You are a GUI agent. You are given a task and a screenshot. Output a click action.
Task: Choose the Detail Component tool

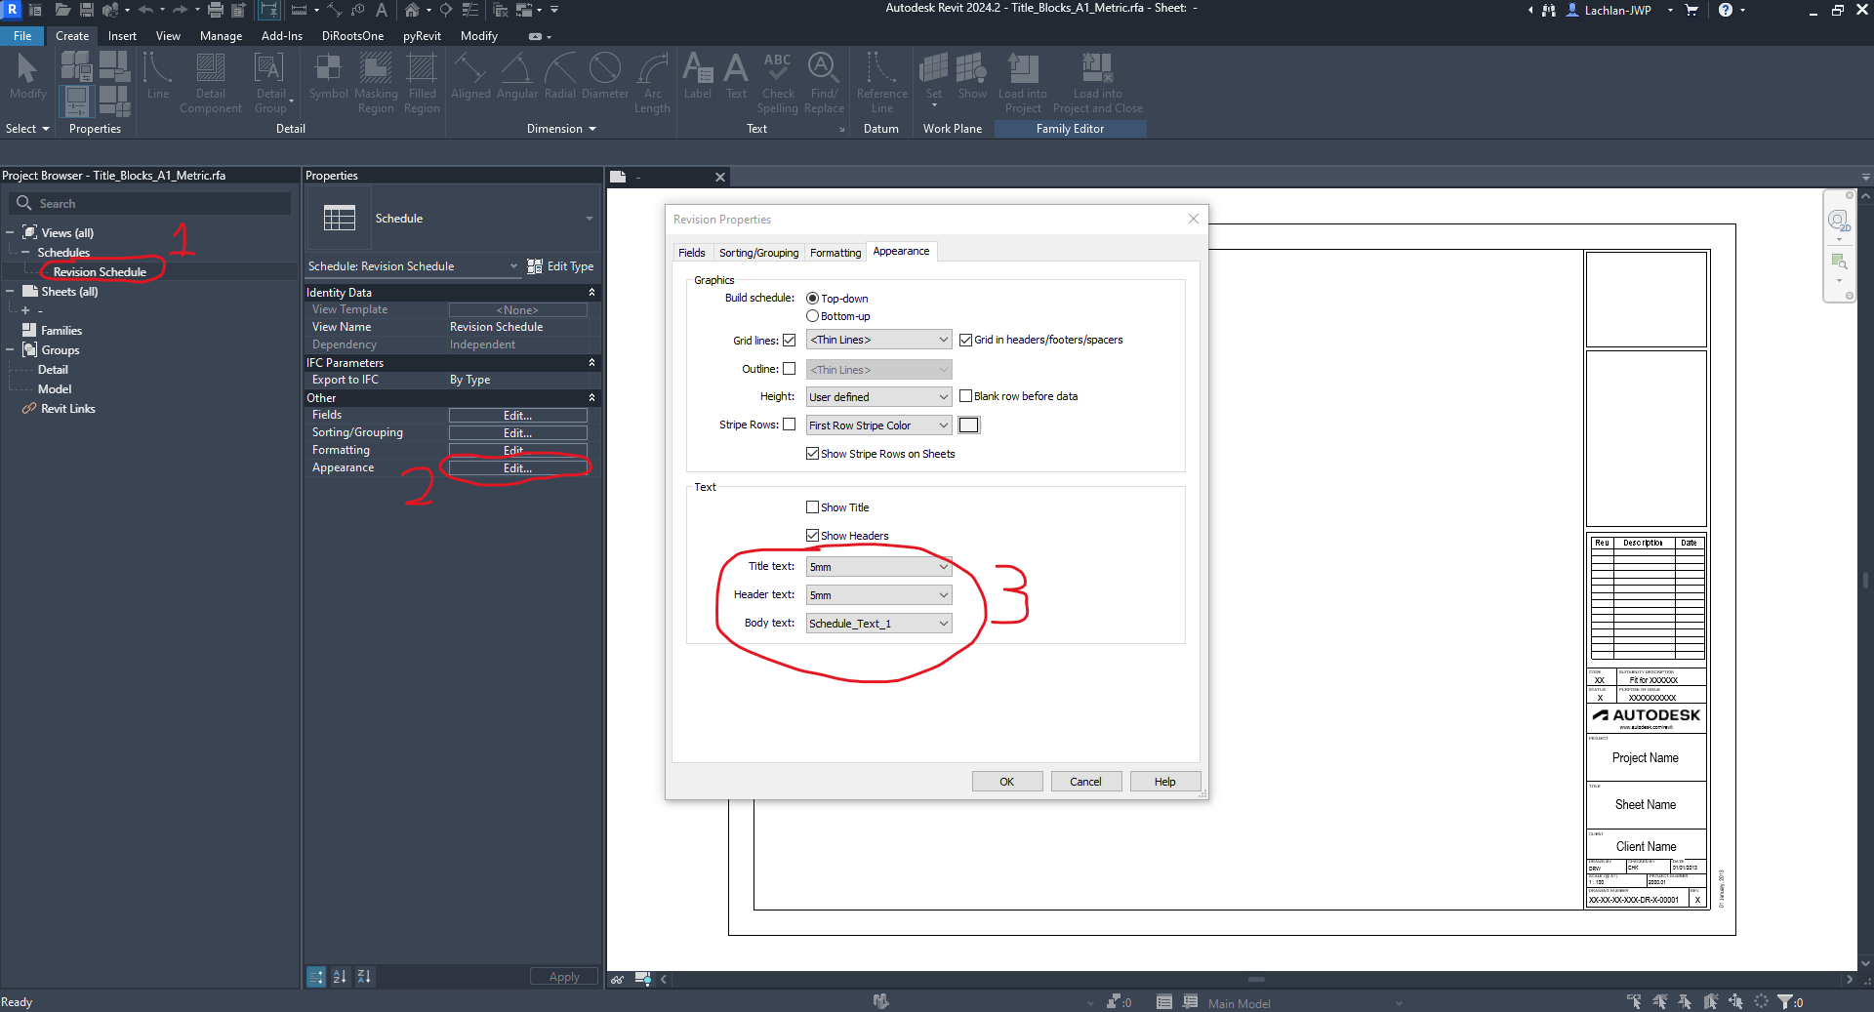(210, 83)
